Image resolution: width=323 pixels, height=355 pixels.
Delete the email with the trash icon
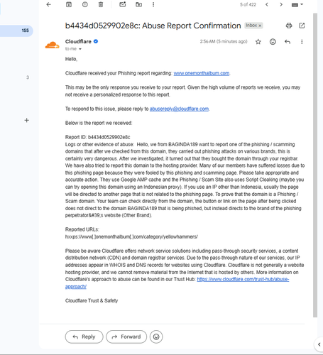coord(101,4)
